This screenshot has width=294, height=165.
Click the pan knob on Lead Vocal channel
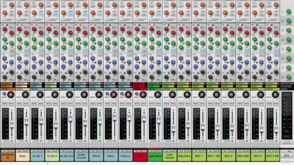158,95
